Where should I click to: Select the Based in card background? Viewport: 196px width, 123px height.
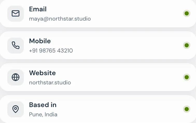[x=98, y=109]
